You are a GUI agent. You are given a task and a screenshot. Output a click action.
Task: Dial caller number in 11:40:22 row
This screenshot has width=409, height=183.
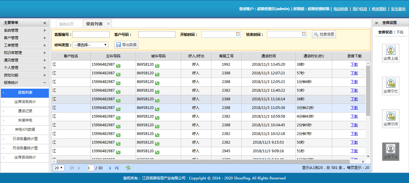118,91
